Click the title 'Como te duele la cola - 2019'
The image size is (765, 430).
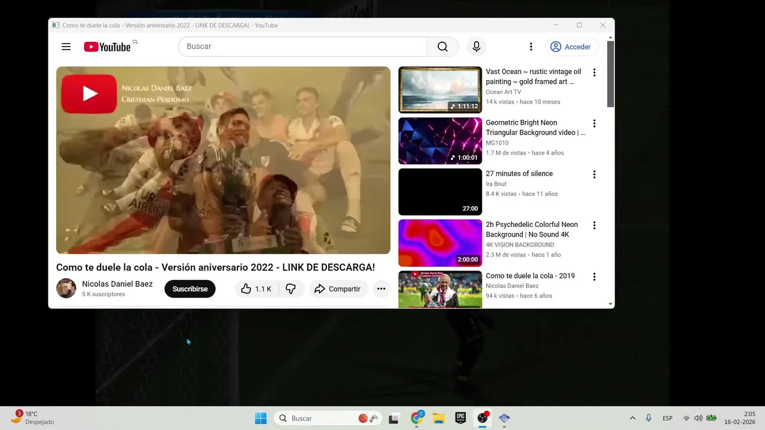(x=530, y=276)
